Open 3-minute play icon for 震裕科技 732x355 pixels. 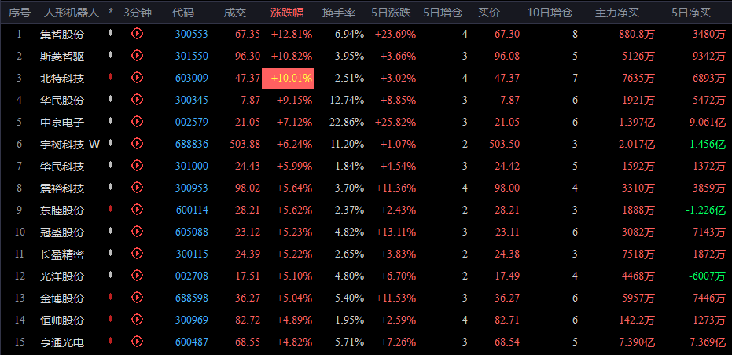click(x=137, y=188)
